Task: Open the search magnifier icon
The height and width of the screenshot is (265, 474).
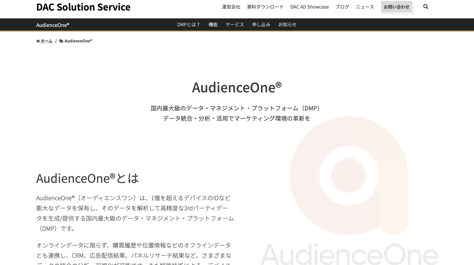Action: pyautogui.click(x=426, y=7)
